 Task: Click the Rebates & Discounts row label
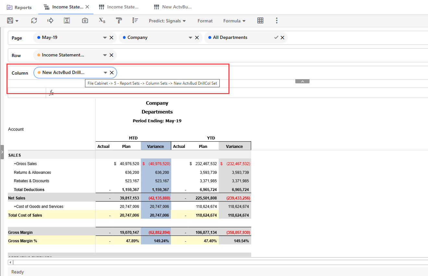click(31, 181)
